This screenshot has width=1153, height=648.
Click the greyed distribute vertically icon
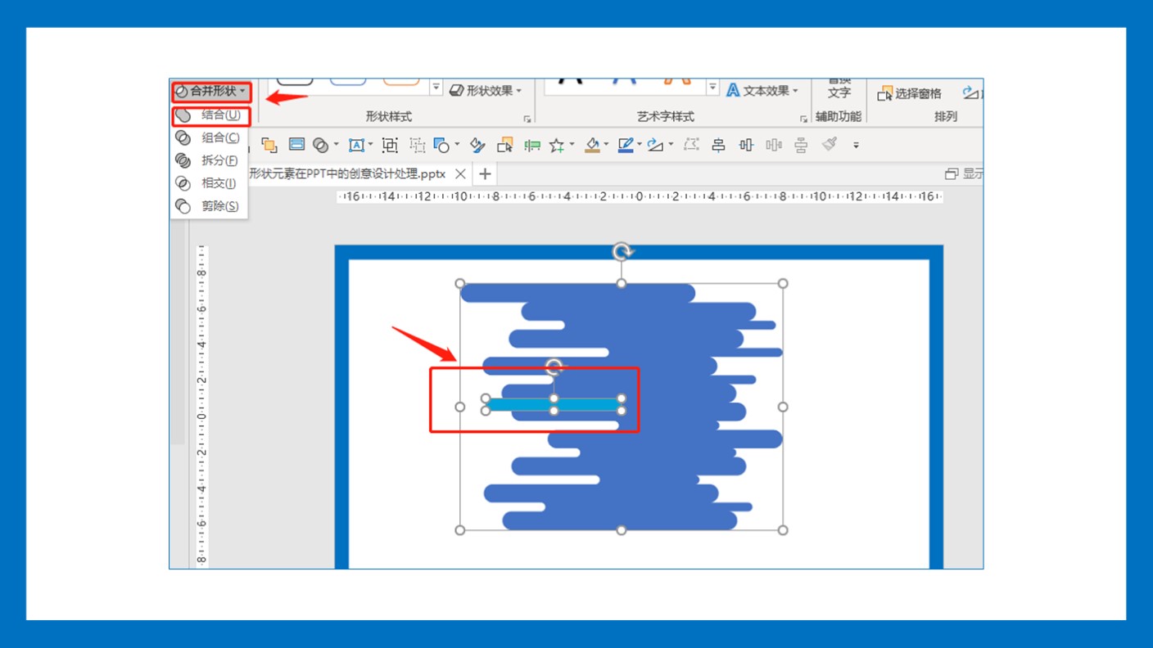click(x=773, y=146)
